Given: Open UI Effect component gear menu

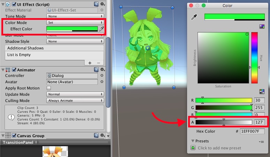Looking at the screenshot, I should 103,4.
